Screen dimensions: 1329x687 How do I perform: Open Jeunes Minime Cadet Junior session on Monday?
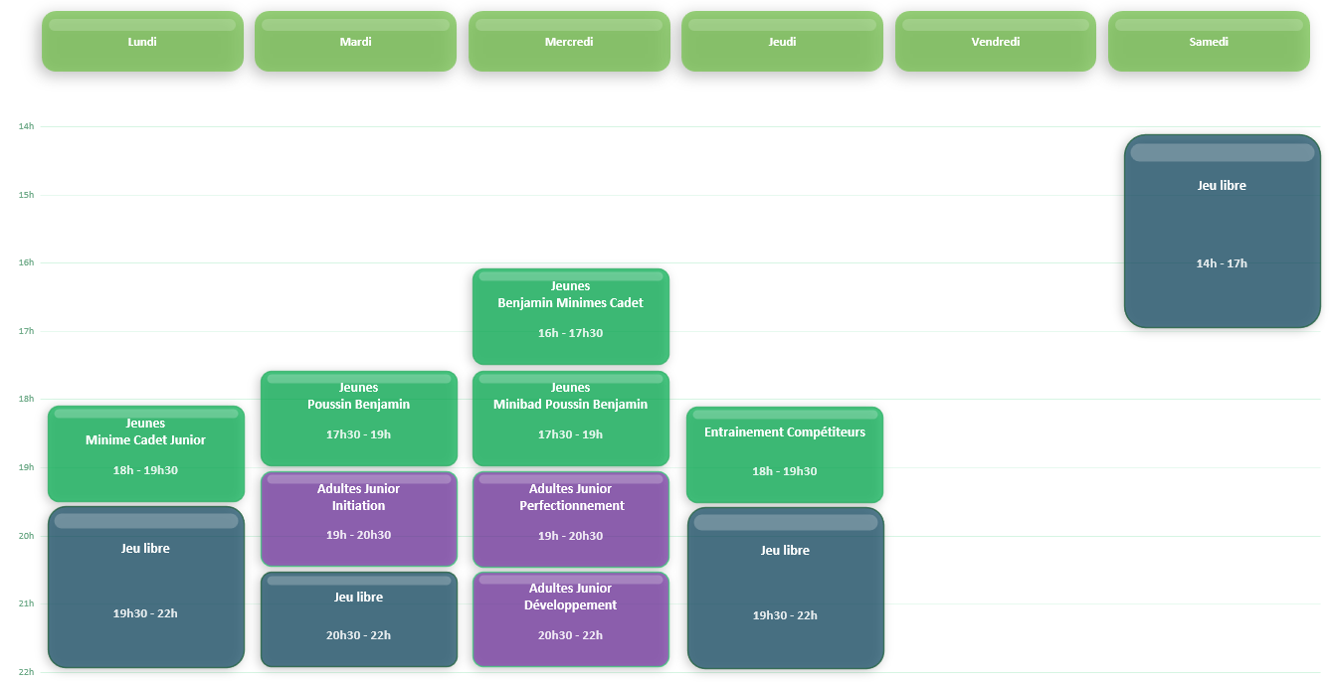point(146,453)
